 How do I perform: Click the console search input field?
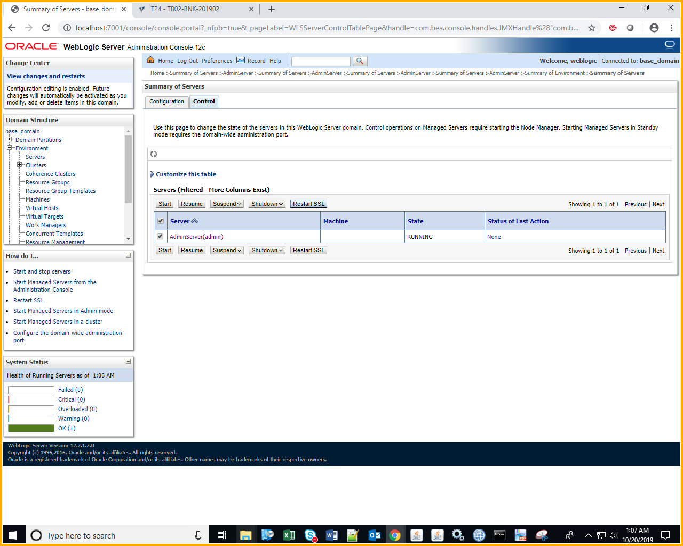point(321,61)
